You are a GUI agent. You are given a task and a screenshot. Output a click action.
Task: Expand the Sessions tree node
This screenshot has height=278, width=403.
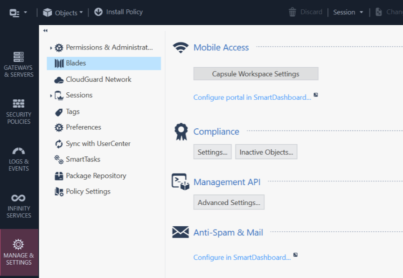[x=51, y=96]
